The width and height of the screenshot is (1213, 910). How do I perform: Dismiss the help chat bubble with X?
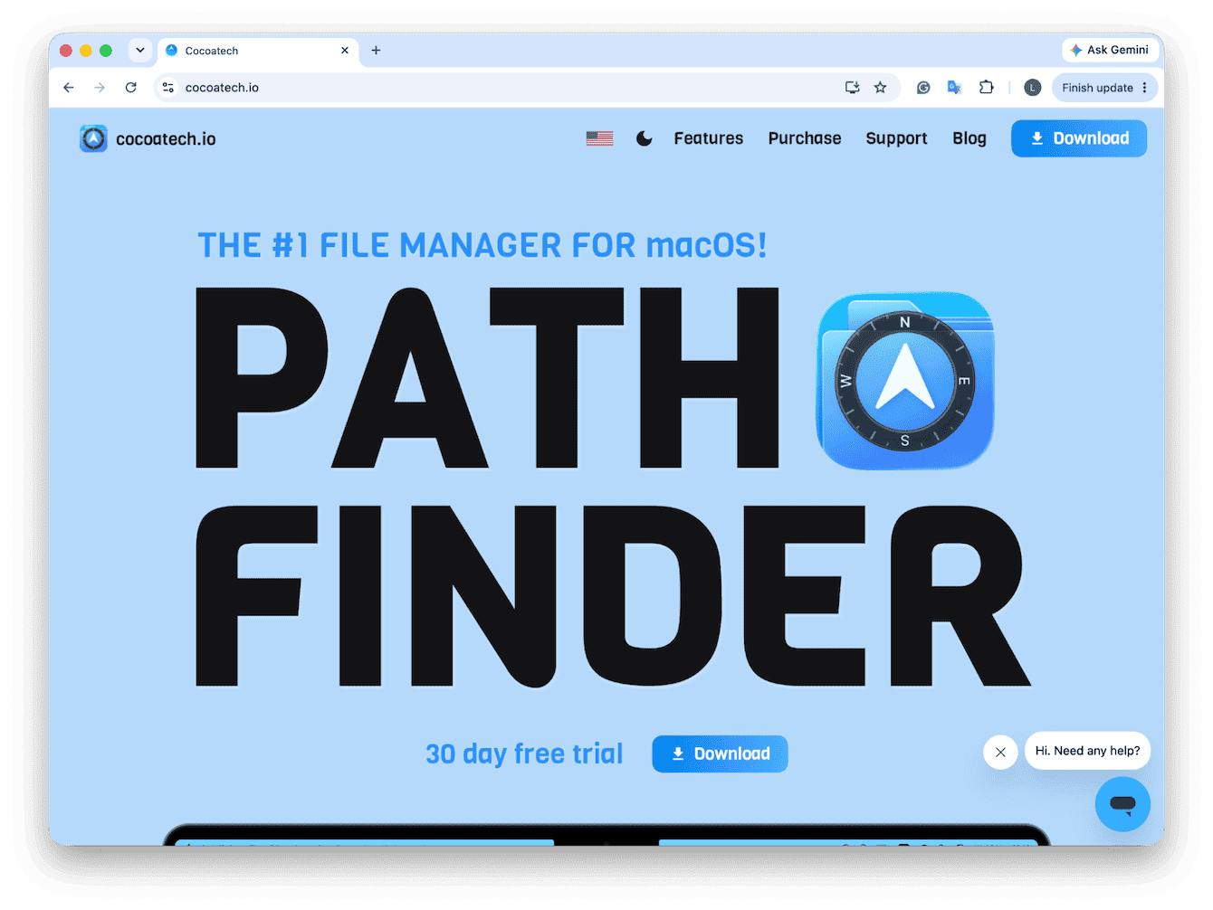click(1000, 752)
